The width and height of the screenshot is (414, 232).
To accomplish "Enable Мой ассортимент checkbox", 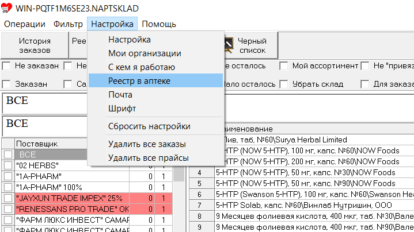I will [x=284, y=66].
